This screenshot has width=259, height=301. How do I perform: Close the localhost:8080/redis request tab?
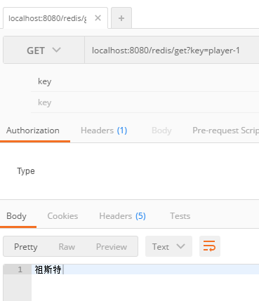(x=98, y=18)
